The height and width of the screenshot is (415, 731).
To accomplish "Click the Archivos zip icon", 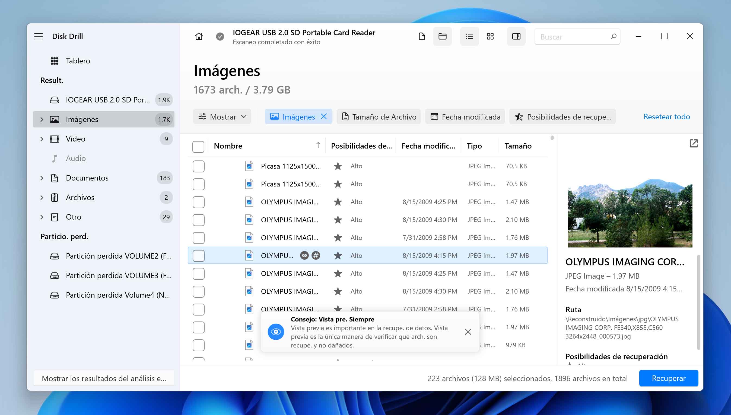I will coord(55,198).
